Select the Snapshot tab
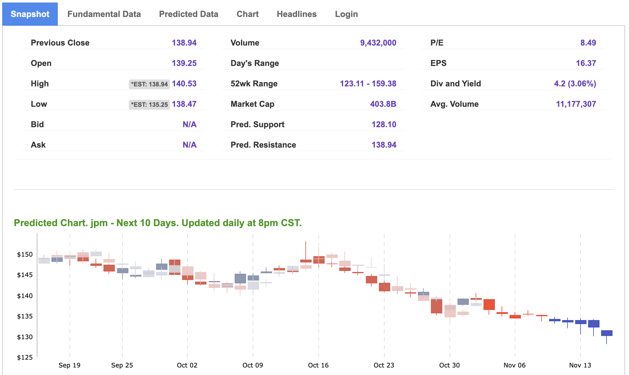Screen dimensions: 629x375 (30, 14)
